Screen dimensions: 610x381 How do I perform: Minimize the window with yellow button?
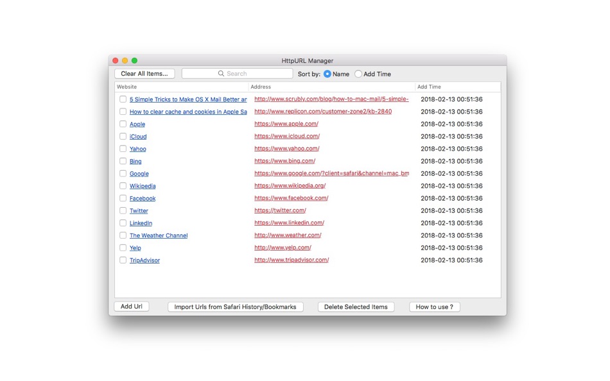pos(125,61)
